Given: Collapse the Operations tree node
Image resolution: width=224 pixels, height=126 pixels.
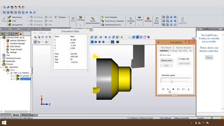Looking at the screenshot, I should pos(1,67).
